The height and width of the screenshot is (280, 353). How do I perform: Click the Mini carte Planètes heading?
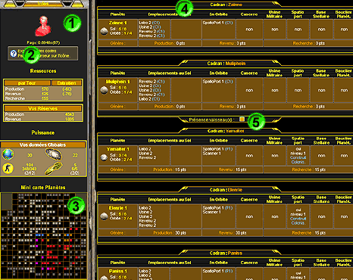point(43,188)
